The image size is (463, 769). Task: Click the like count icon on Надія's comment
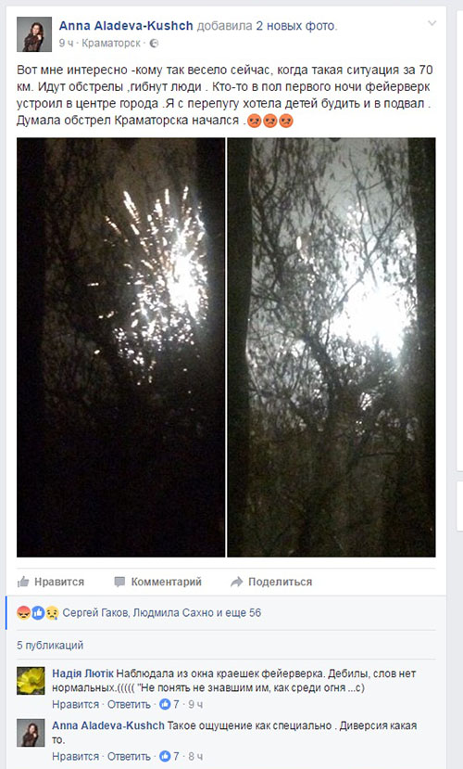[165, 704]
